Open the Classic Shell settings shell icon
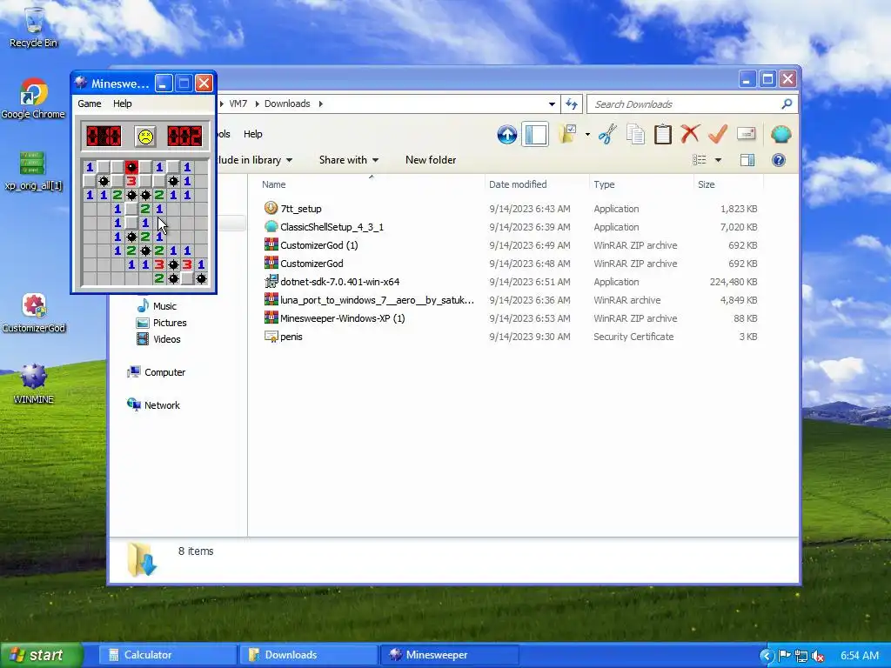 tap(780, 135)
